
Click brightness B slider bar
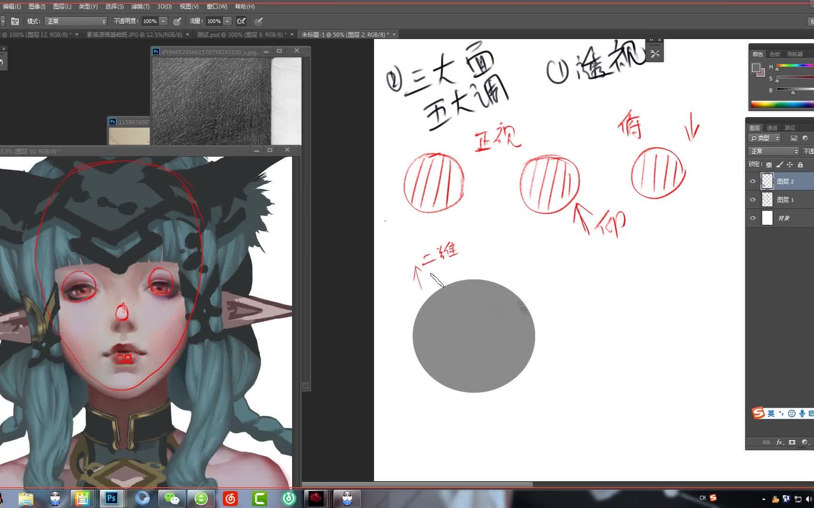tap(795, 88)
